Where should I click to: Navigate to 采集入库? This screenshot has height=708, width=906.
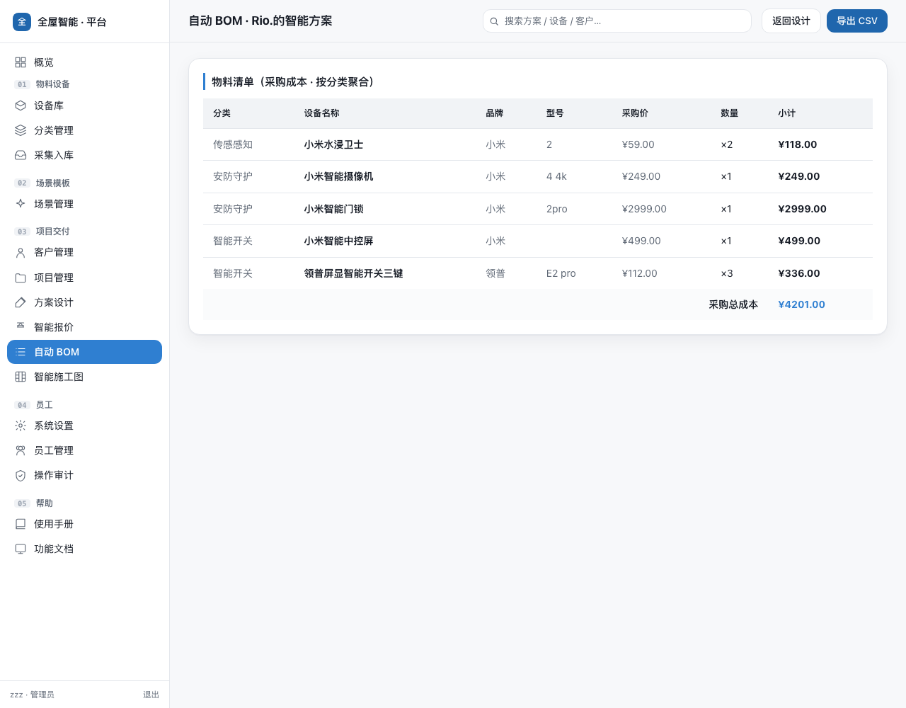click(84, 155)
